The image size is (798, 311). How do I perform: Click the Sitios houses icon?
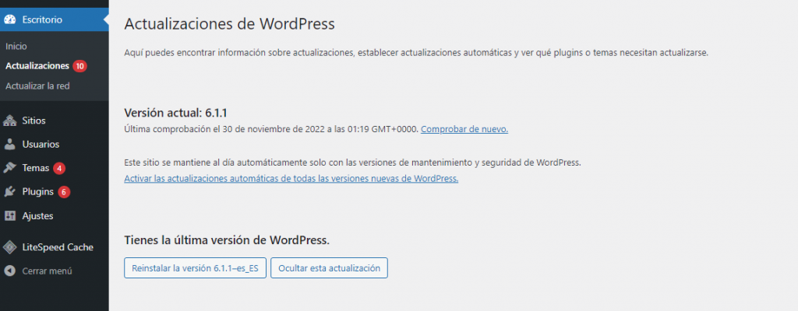pos(9,121)
